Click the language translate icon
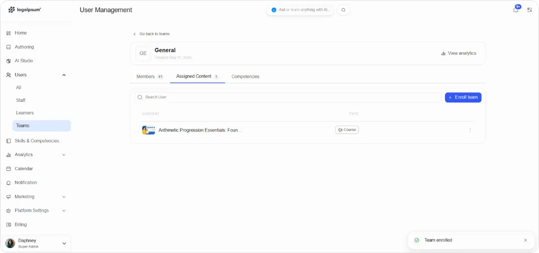The image size is (539, 253). (529, 10)
